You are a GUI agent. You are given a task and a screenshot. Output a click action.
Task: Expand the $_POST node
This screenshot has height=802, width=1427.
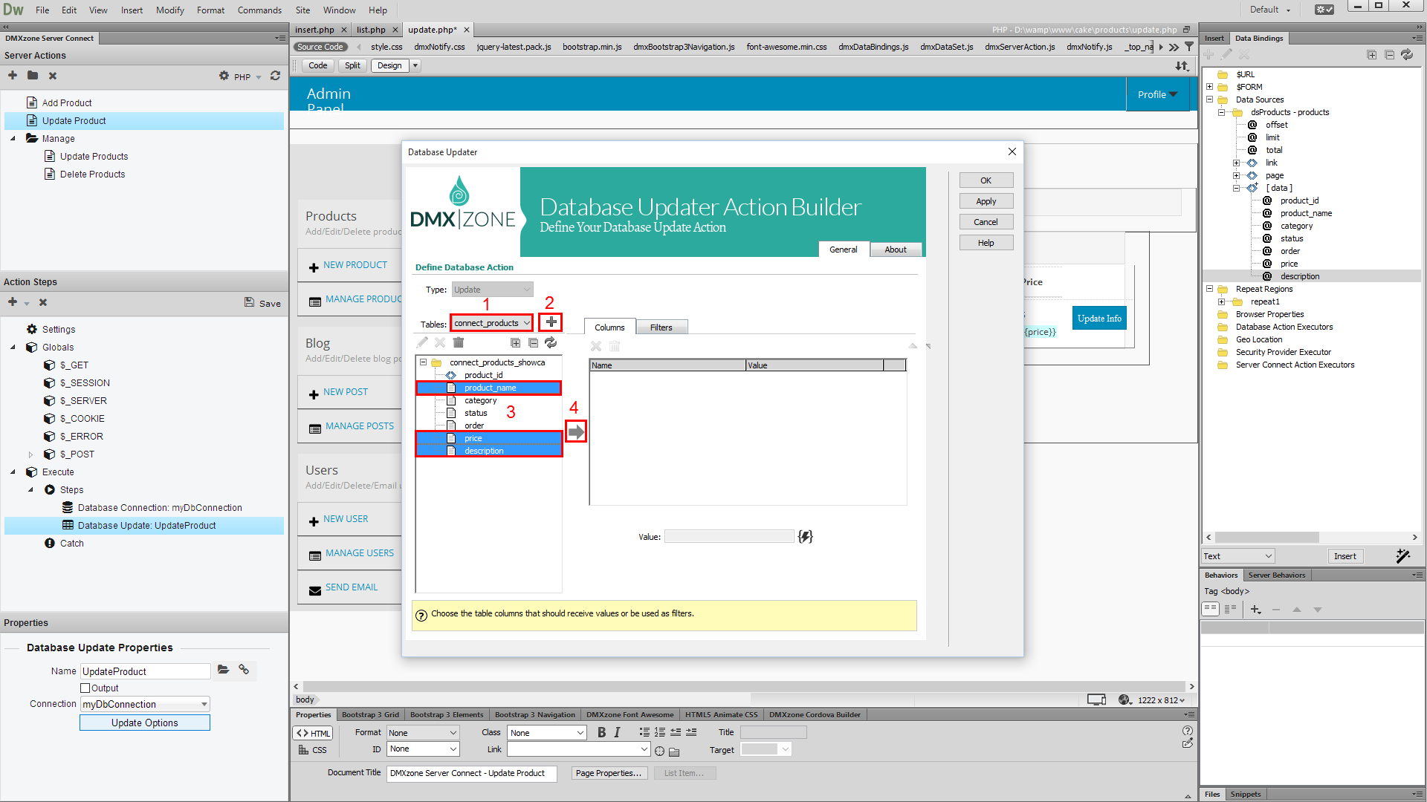tap(30, 454)
